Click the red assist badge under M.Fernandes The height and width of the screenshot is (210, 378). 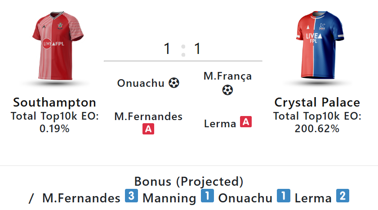coord(148,130)
